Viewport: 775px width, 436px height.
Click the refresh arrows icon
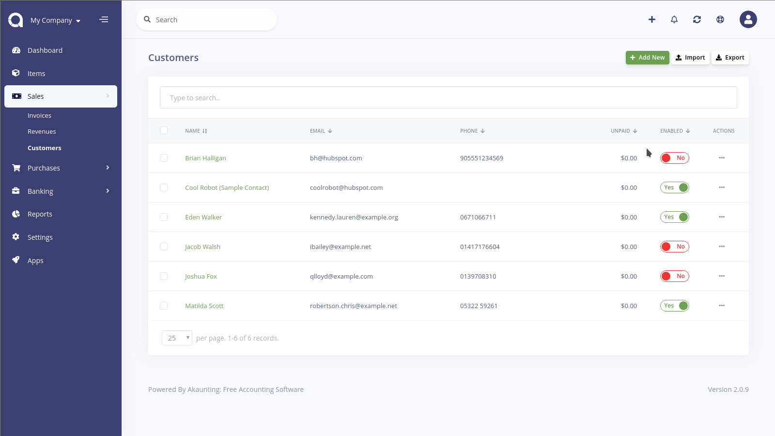click(697, 19)
